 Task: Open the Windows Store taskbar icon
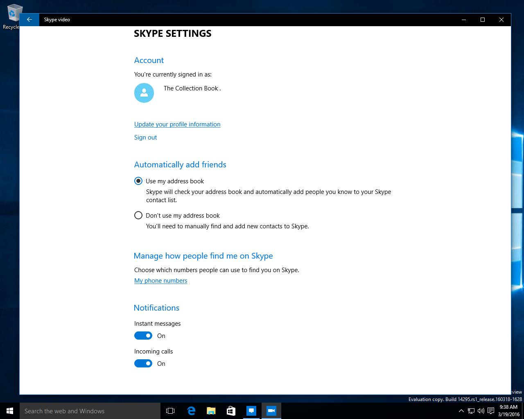click(231, 411)
